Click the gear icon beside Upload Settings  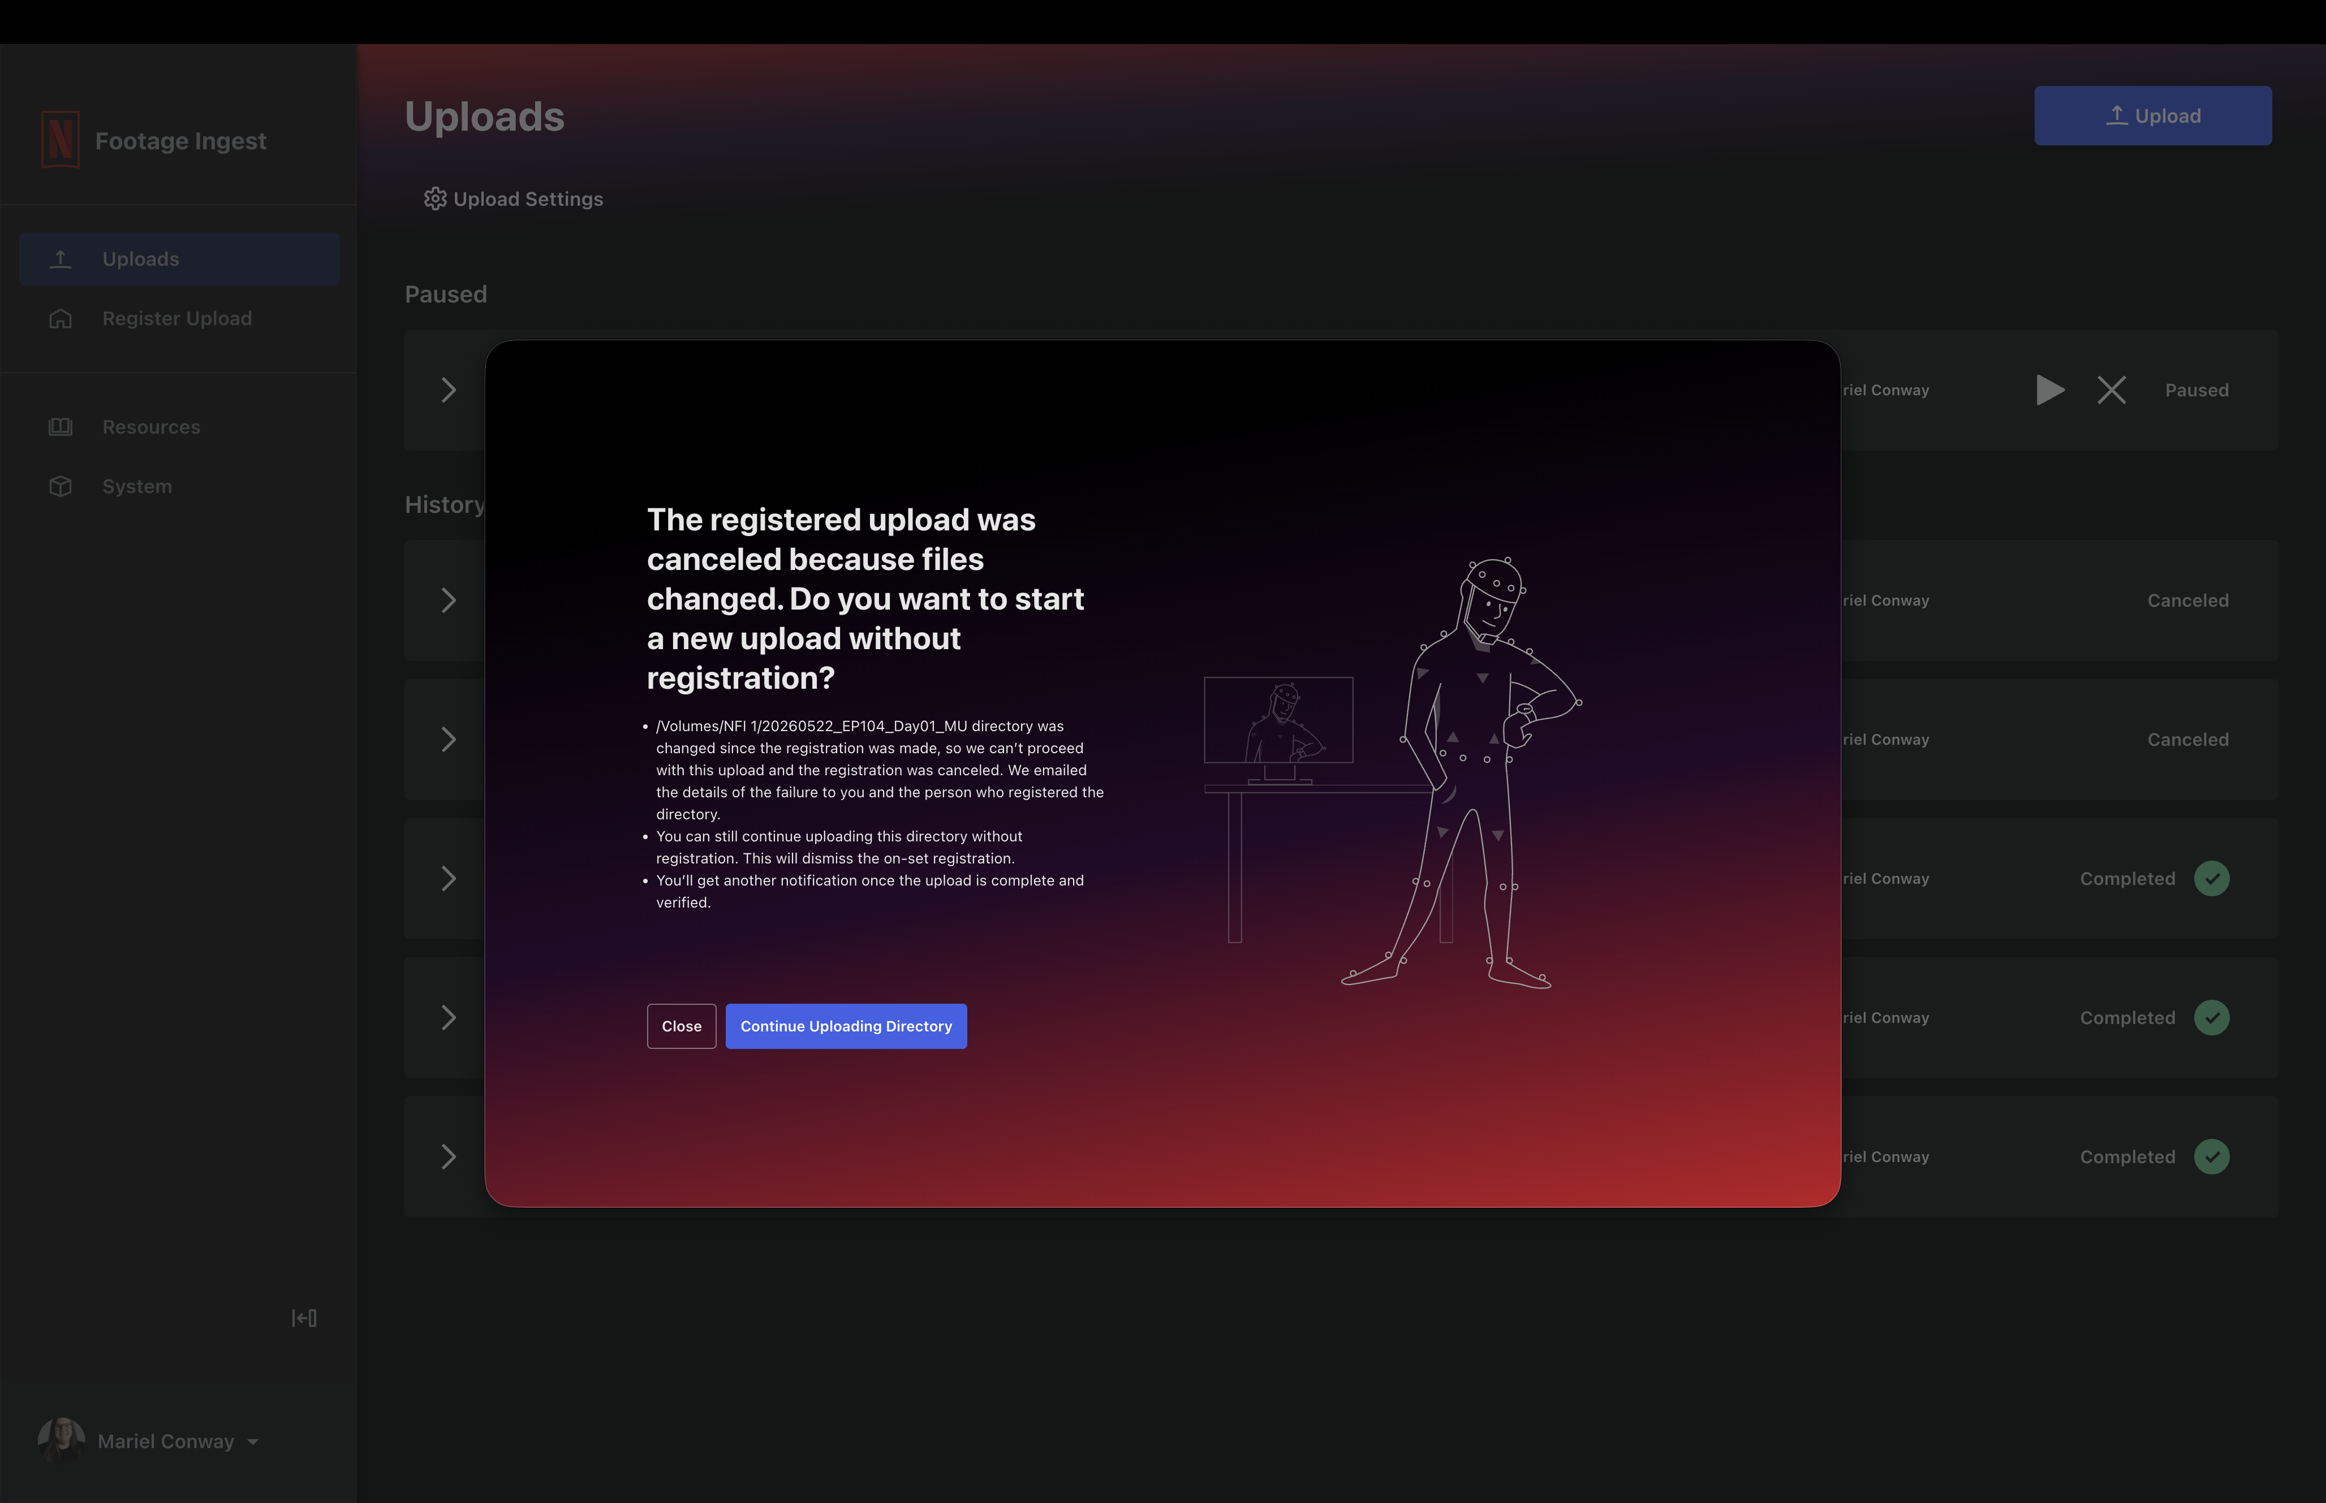[x=436, y=199]
